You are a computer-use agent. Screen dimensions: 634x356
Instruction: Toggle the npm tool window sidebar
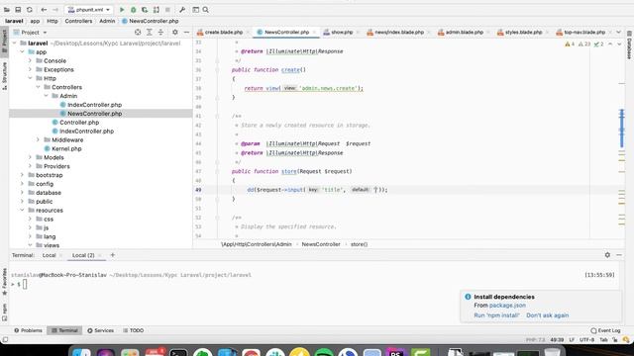pyautogui.click(x=4, y=312)
